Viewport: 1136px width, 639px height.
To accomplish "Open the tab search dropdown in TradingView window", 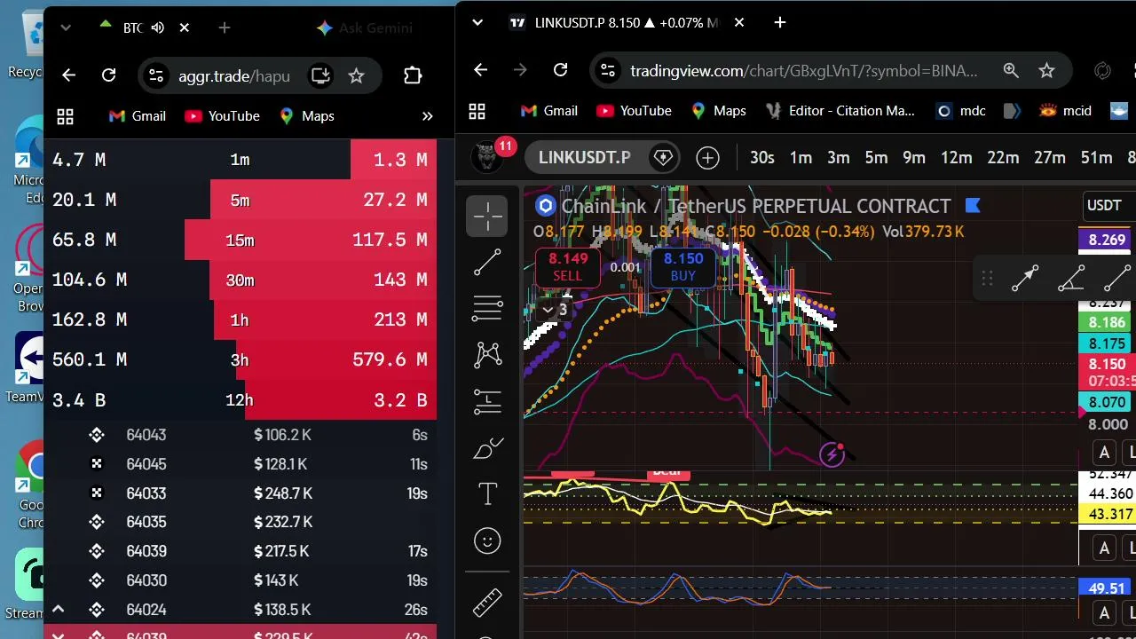I will point(477,22).
